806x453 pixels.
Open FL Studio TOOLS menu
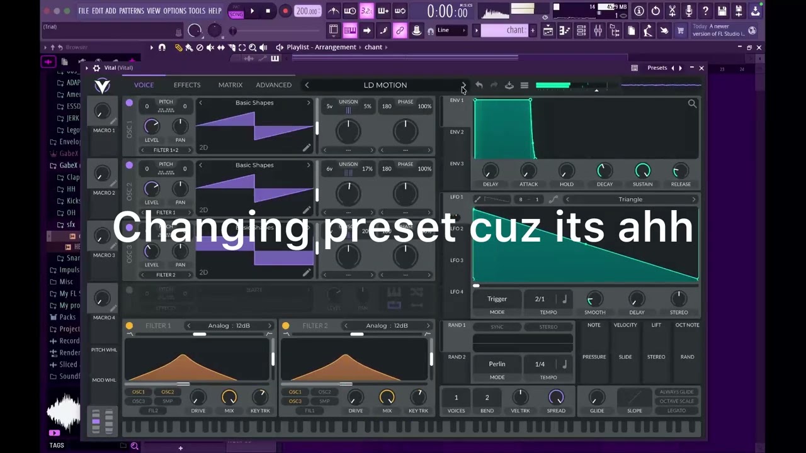(197, 11)
